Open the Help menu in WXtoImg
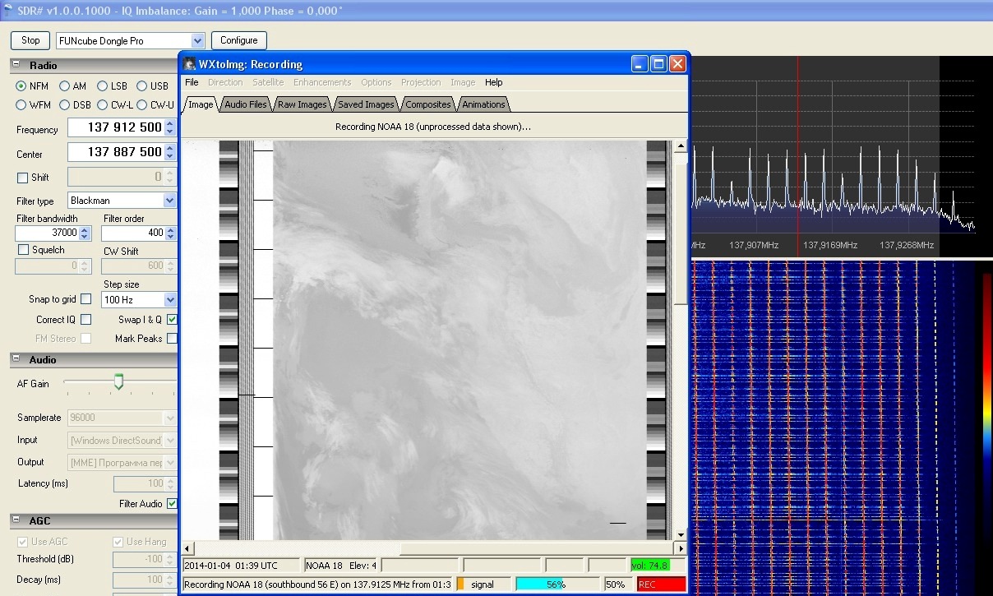Viewport: 993px width, 596px height. pyautogui.click(x=493, y=82)
